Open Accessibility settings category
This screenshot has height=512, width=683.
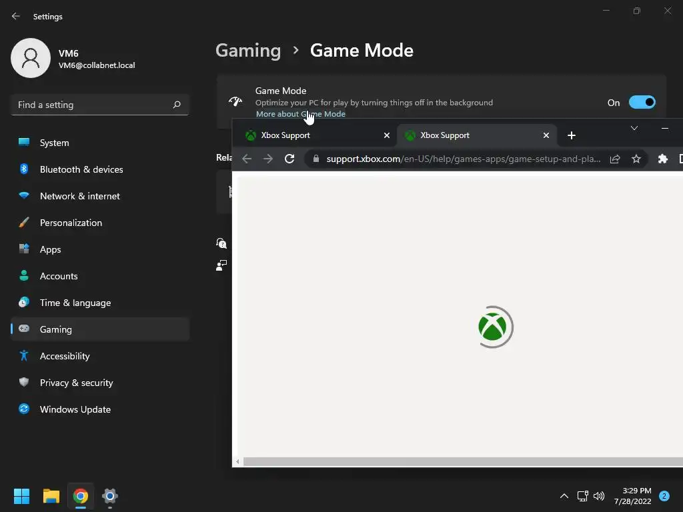tap(100, 356)
